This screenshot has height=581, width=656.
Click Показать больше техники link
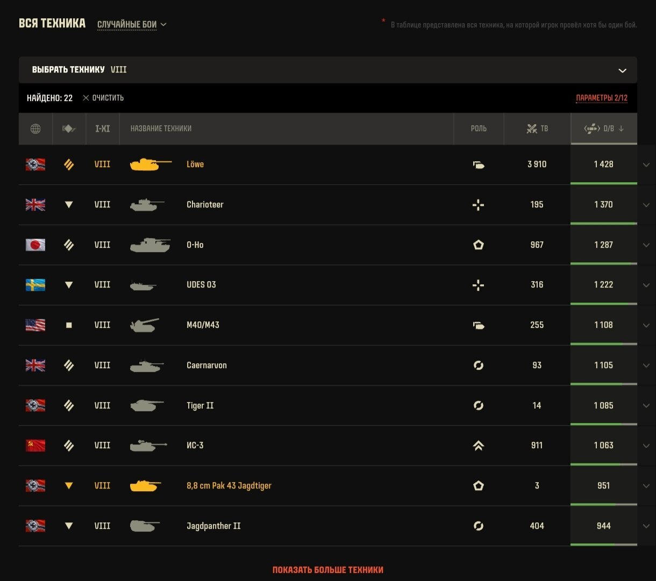328,570
